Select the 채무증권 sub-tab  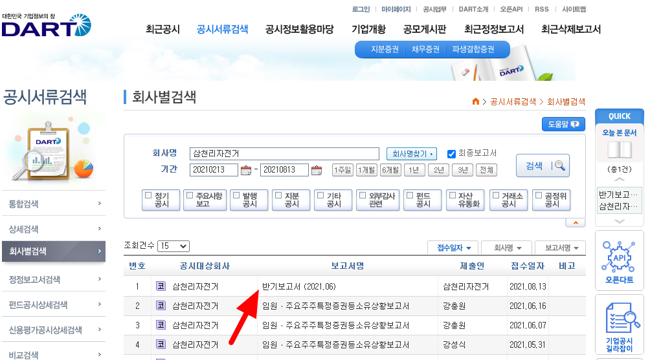click(425, 49)
